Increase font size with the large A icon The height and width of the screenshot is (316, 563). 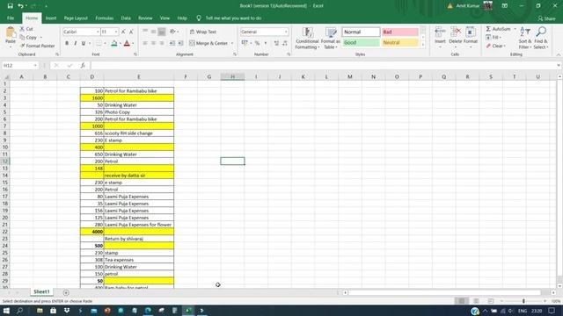(x=123, y=32)
